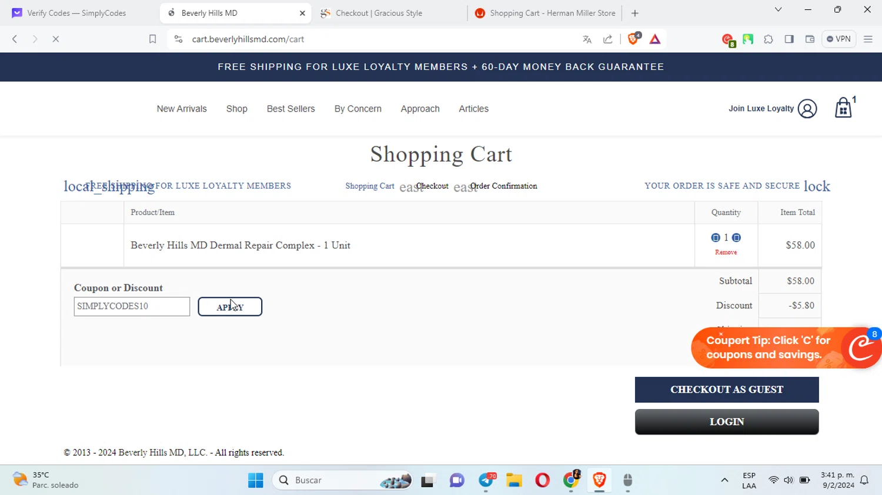
Task: Open New Arrivals menu
Action: (182, 109)
